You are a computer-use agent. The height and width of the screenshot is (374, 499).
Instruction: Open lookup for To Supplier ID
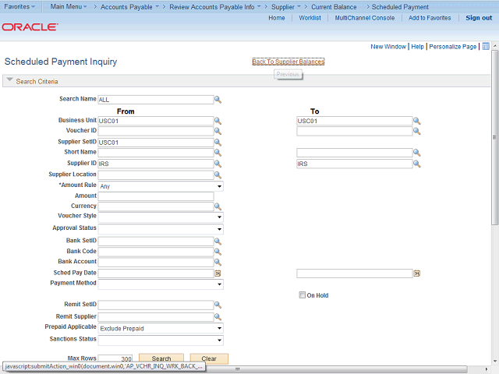pyautogui.click(x=416, y=164)
